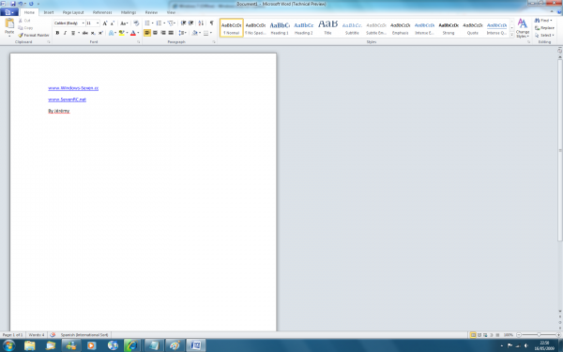
Task: Apply the Title style
Action: 327,28
